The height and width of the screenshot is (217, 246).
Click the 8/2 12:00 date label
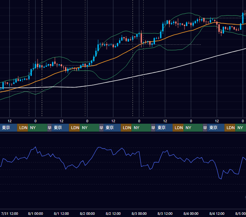(x=113, y=213)
